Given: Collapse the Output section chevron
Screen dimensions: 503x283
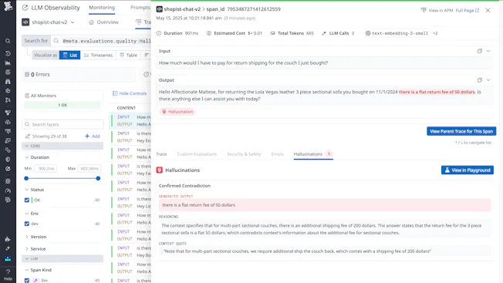Looking at the screenshot, I should tap(488, 80).
